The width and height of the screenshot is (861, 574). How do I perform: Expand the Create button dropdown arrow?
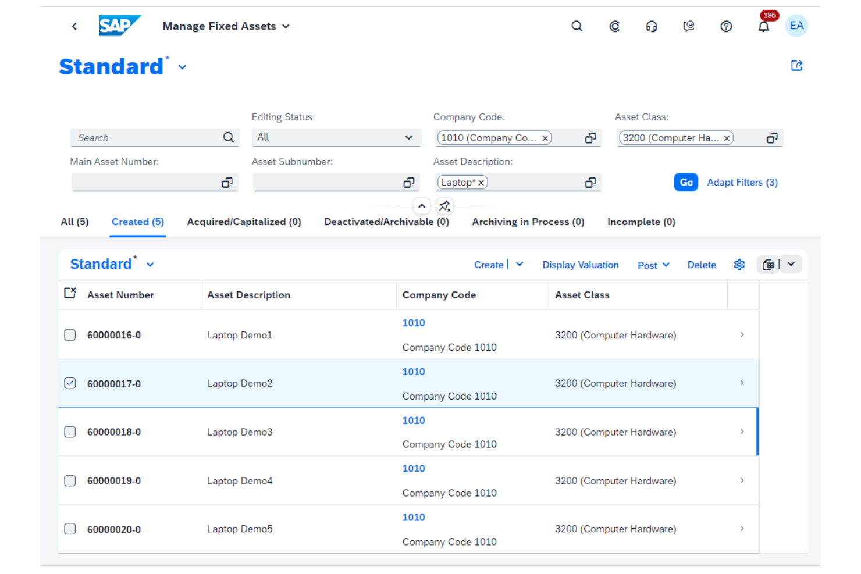click(x=520, y=265)
